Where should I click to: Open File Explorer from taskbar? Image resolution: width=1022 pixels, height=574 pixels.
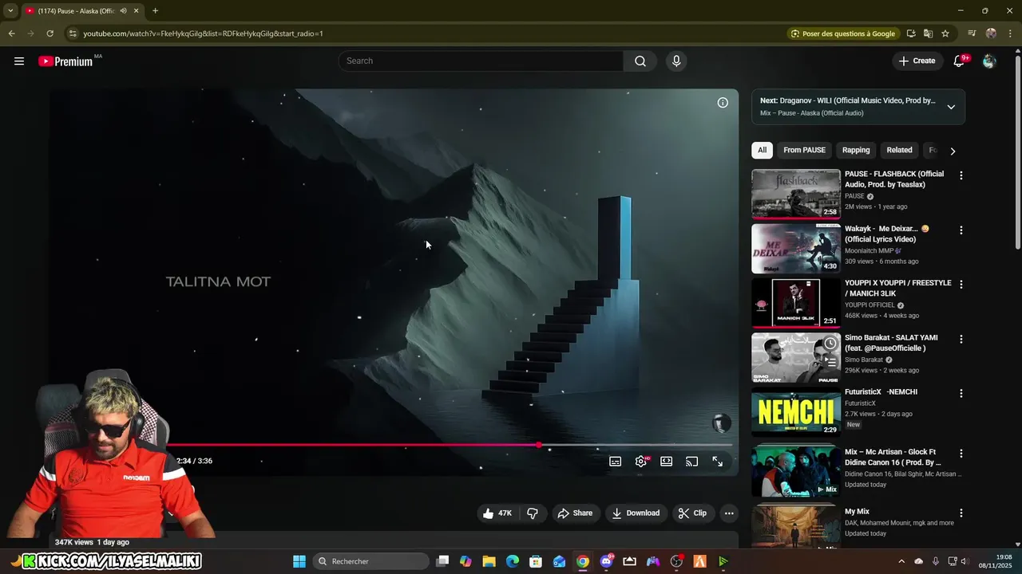489,561
